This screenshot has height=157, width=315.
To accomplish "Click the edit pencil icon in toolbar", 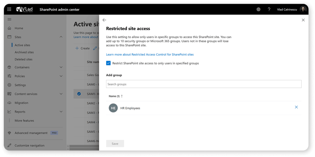I will pyautogui.click(x=95, y=48).
